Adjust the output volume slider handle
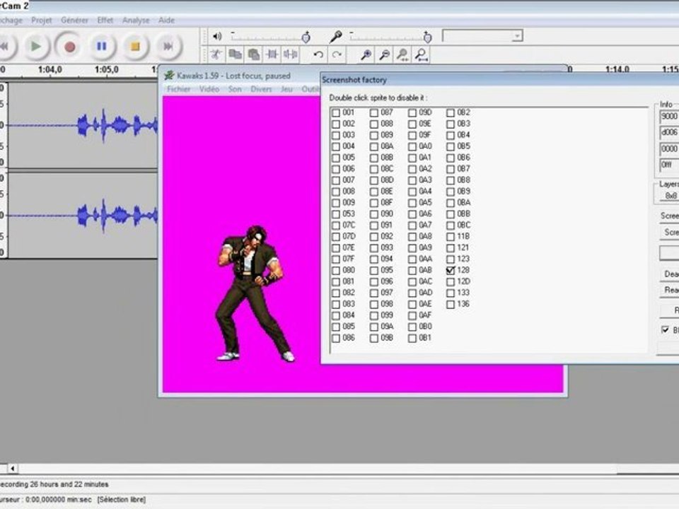This screenshot has height=509, width=679. 306,37
